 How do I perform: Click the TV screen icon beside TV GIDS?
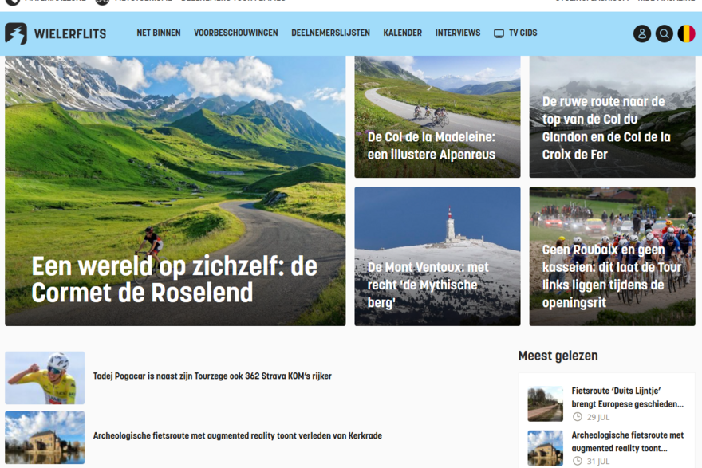499,33
